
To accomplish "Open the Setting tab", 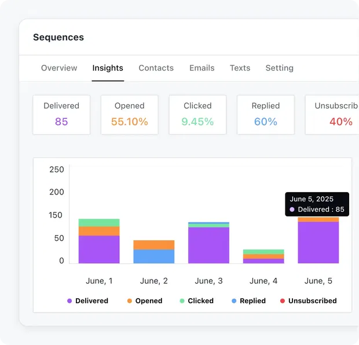I will click(279, 68).
